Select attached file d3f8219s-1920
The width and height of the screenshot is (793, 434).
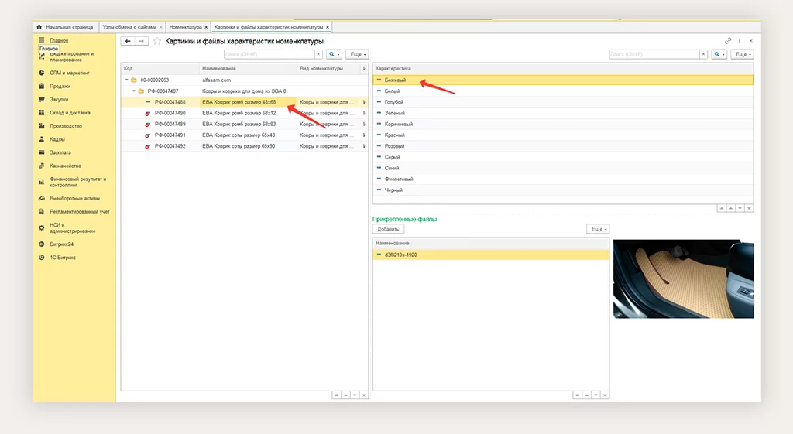401,255
